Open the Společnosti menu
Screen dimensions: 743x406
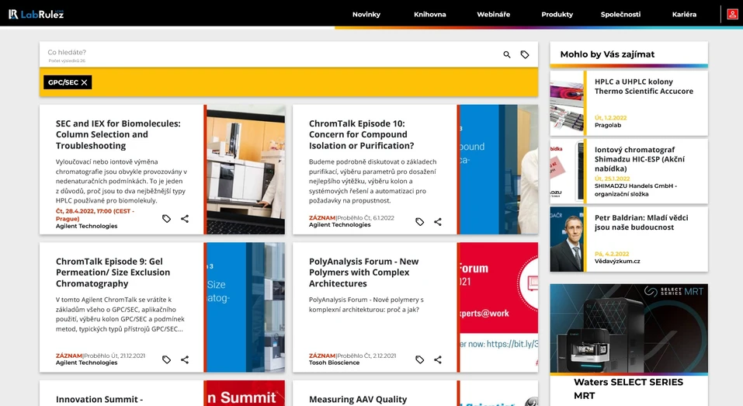click(x=621, y=14)
